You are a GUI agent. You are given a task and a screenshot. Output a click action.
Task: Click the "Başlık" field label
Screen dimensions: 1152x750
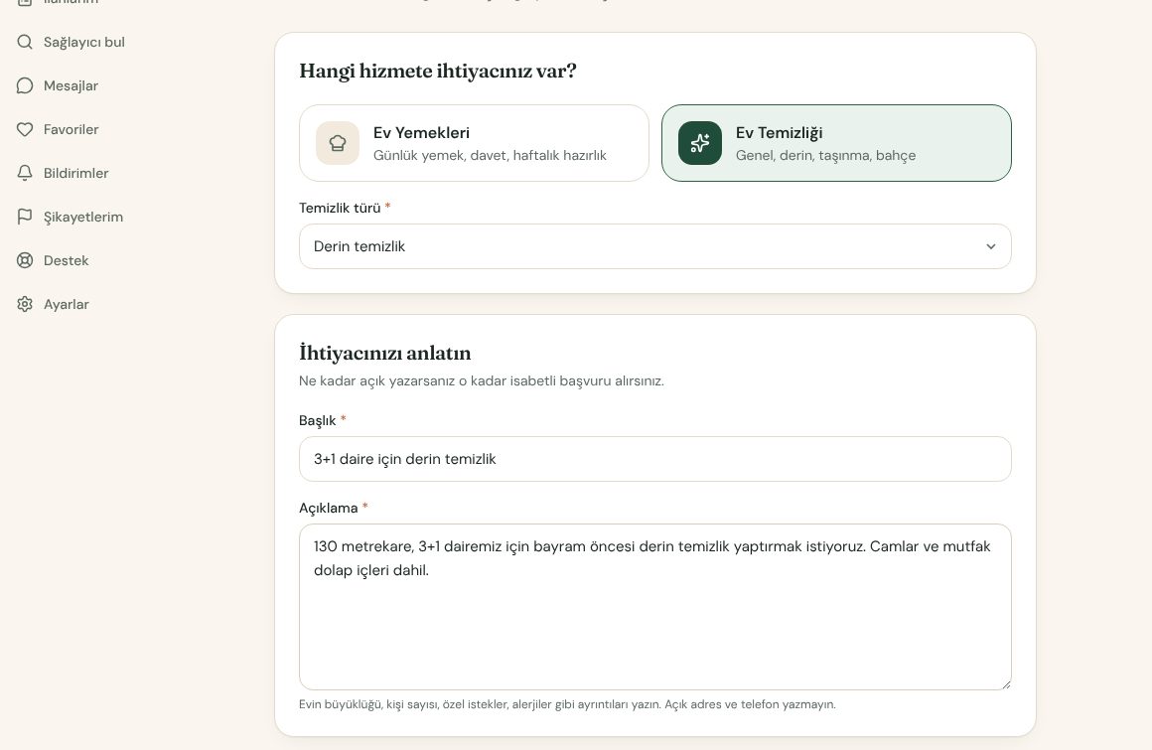(318, 420)
